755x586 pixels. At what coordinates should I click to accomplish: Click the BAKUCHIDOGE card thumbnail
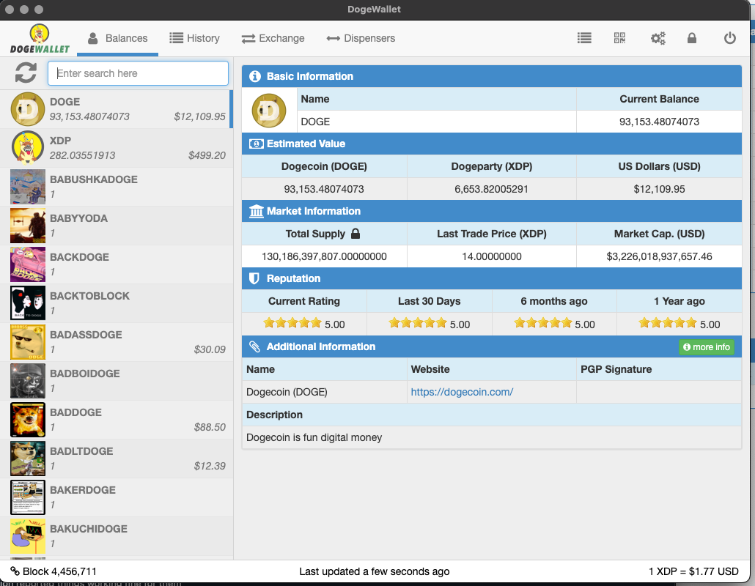point(28,536)
